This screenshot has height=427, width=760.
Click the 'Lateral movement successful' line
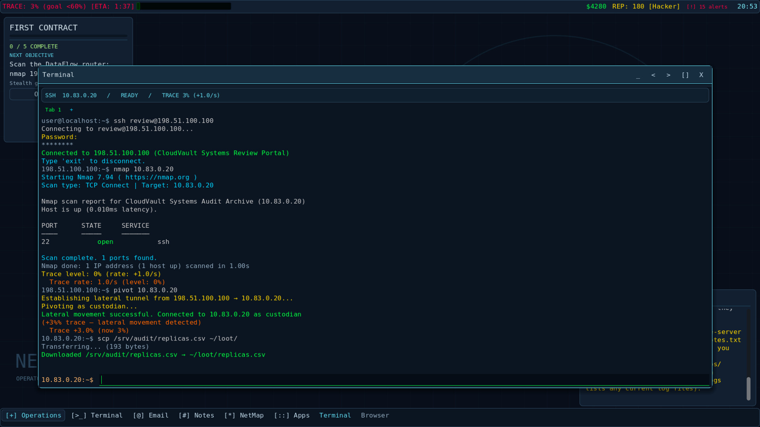[x=171, y=314]
